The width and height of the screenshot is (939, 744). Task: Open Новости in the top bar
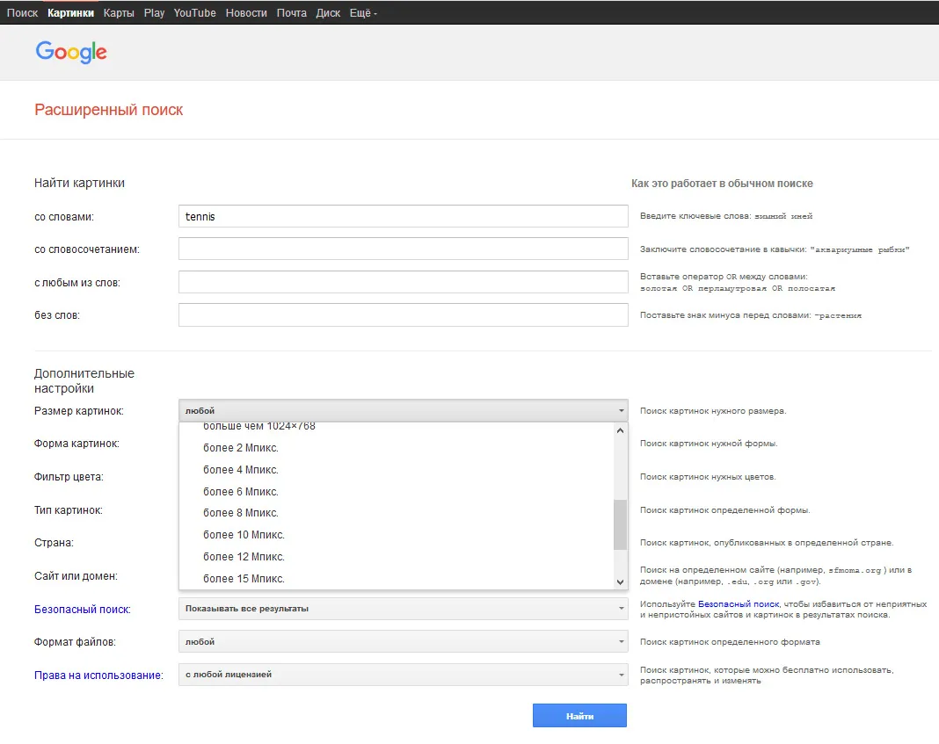[246, 12]
